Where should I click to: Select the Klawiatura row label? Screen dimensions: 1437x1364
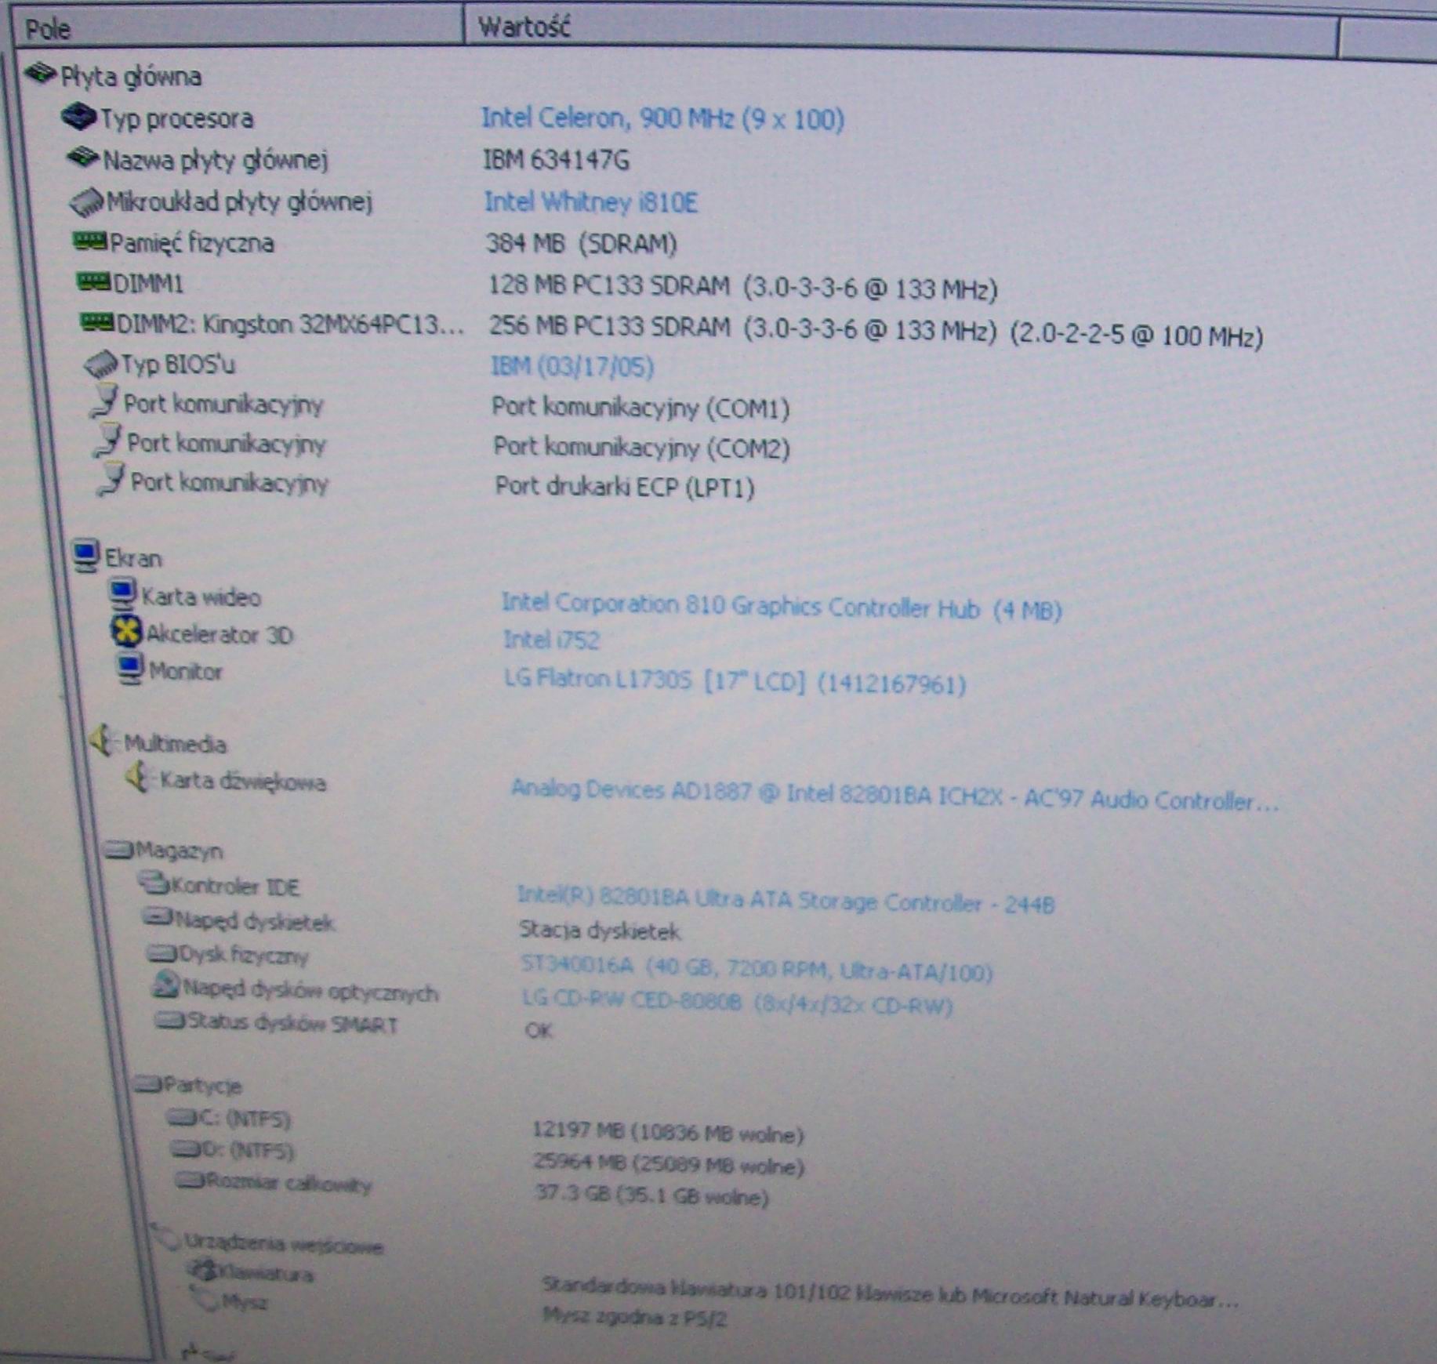[x=266, y=1273]
